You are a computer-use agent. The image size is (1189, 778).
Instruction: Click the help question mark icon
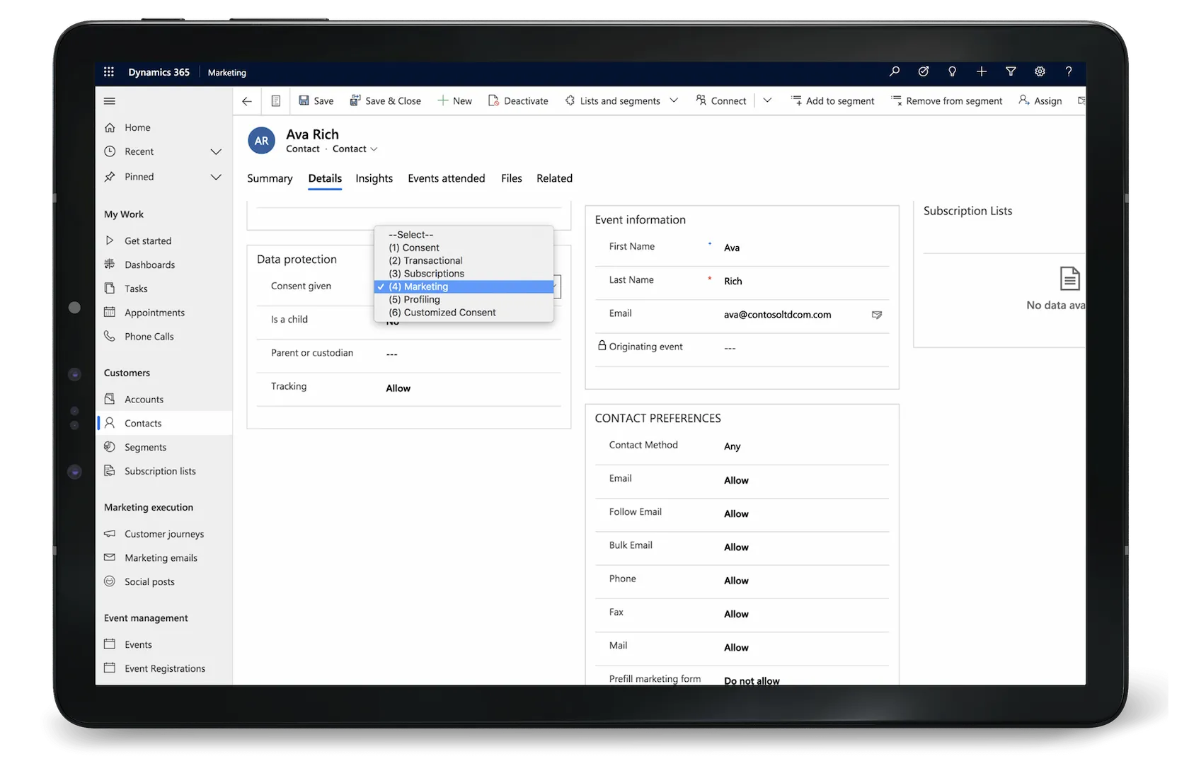(x=1069, y=71)
